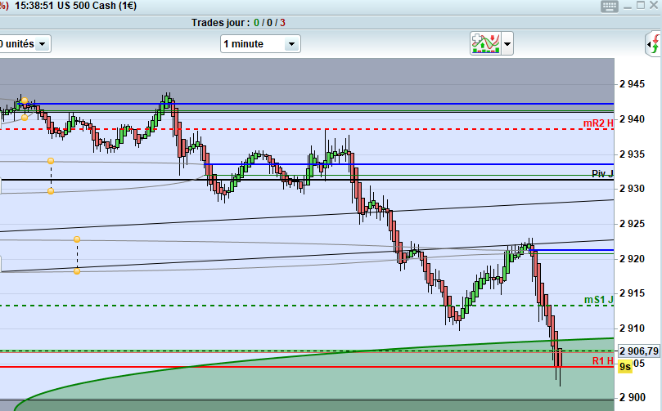Viewport: 662px width, 411px height.
Task: Click the 2 940 price axis label
Action: [632, 119]
